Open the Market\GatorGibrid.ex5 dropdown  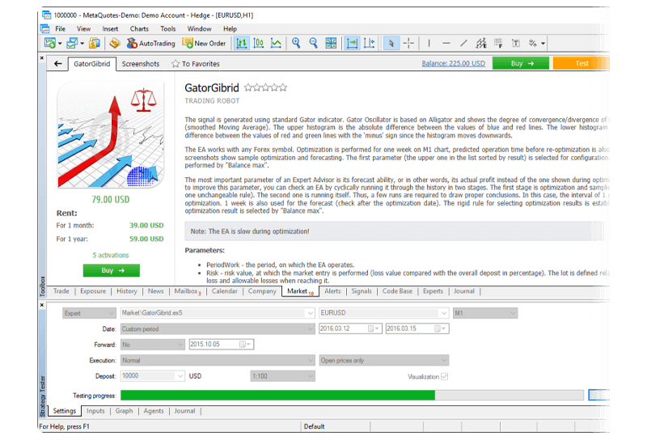click(x=218, y=313)
